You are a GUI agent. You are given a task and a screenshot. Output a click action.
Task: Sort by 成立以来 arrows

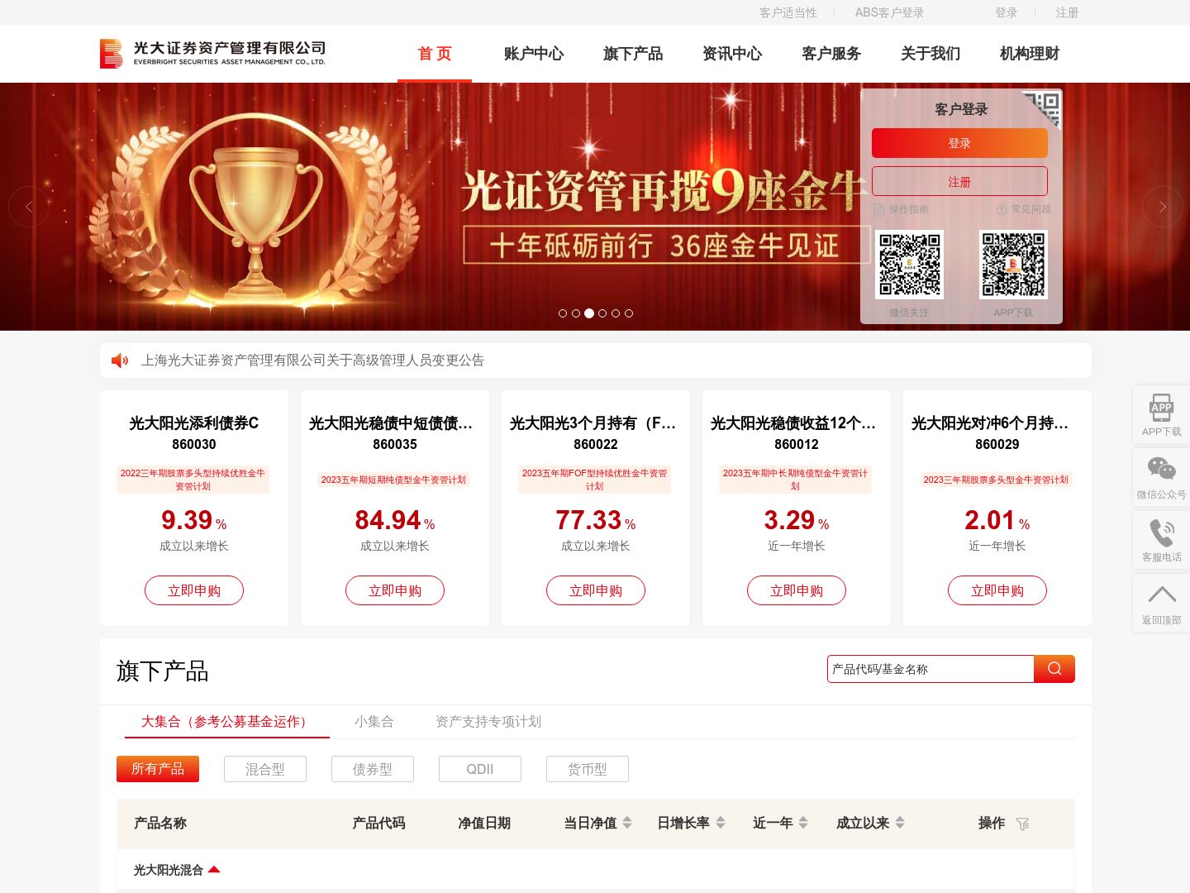(x=900, y=823)
